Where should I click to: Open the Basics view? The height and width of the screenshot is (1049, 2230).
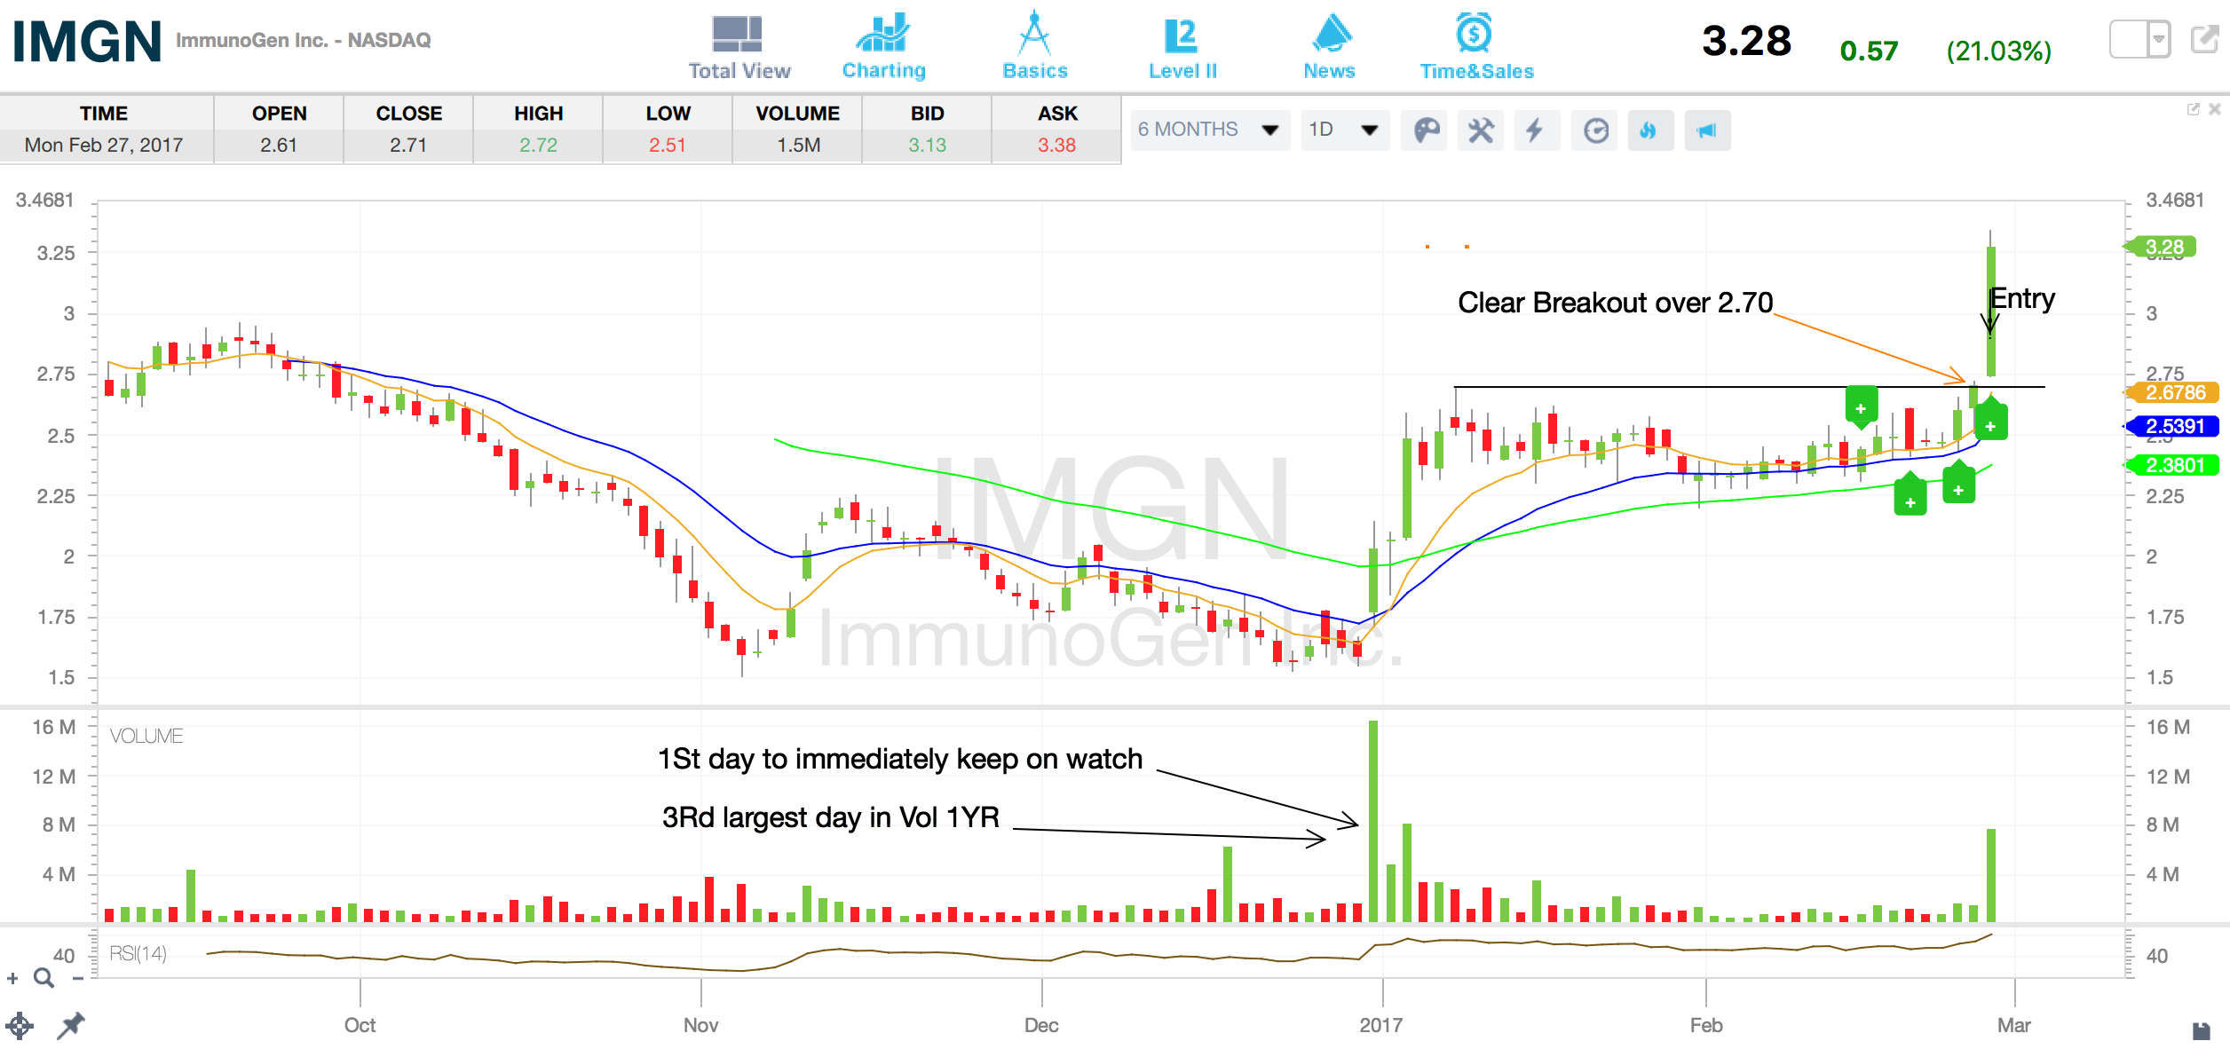coord(1035,48)
